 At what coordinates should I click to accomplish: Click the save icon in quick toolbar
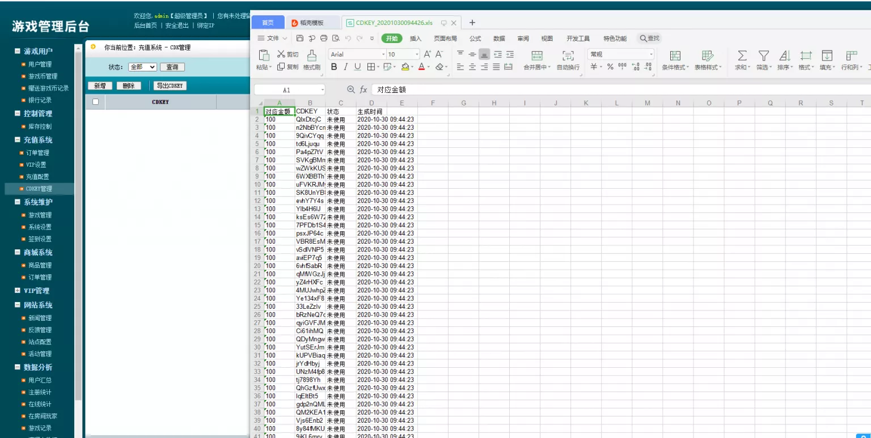(300, 39)
